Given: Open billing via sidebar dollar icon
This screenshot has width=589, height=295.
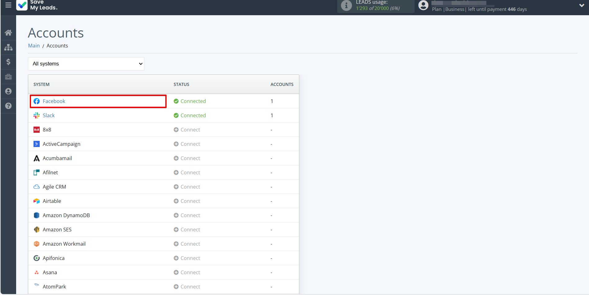Looking at the screenshot, I should [8, 62].
